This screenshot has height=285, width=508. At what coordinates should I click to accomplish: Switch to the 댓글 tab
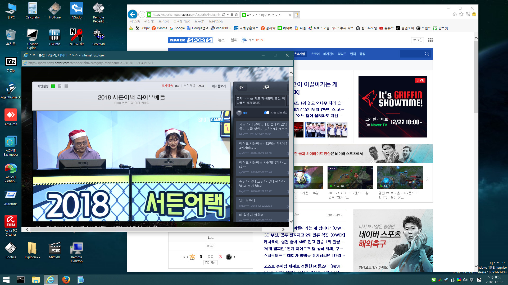click(x=266, y=87)
